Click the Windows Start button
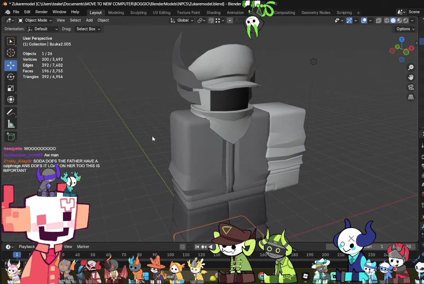This screenshot has height=284, width=424. (146, 276)
